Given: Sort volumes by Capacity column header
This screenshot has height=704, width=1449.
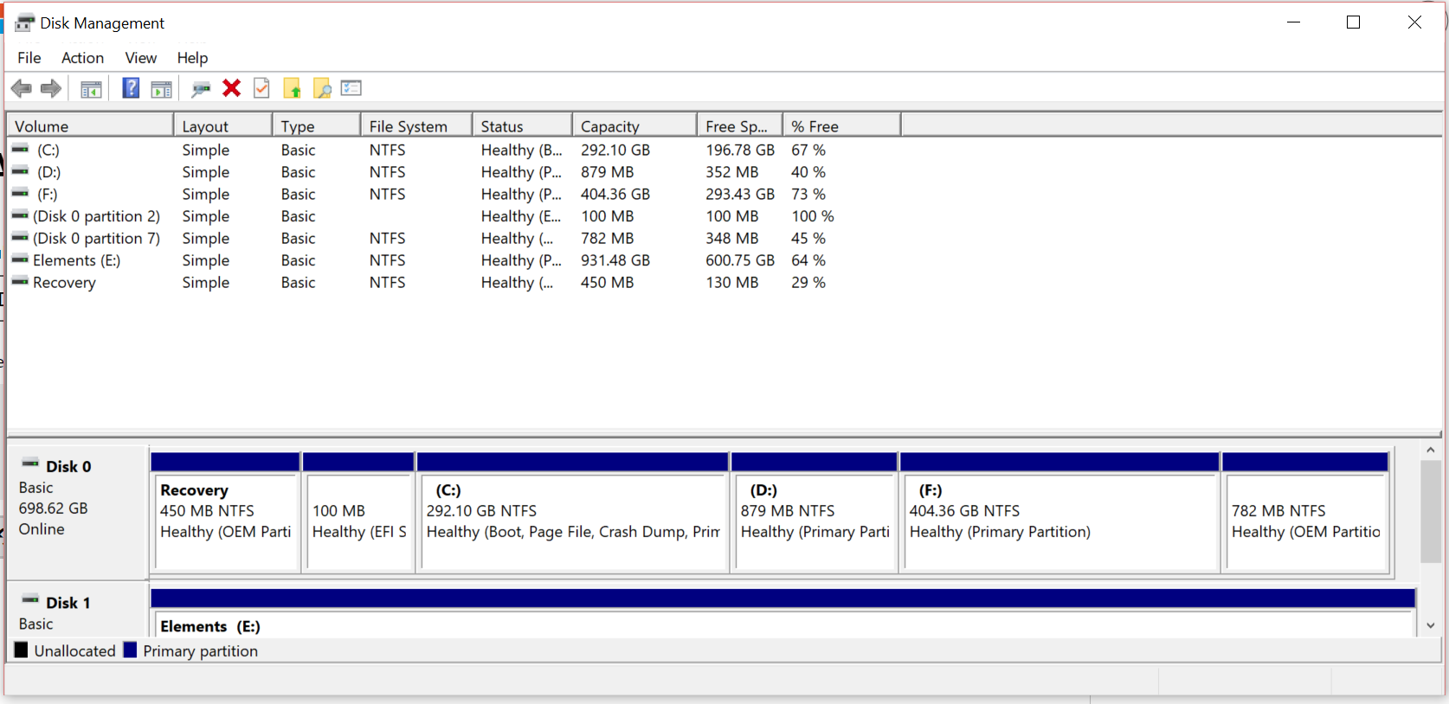Looking at the screenshot, I should pyautogui.click(x=633, y=126).
